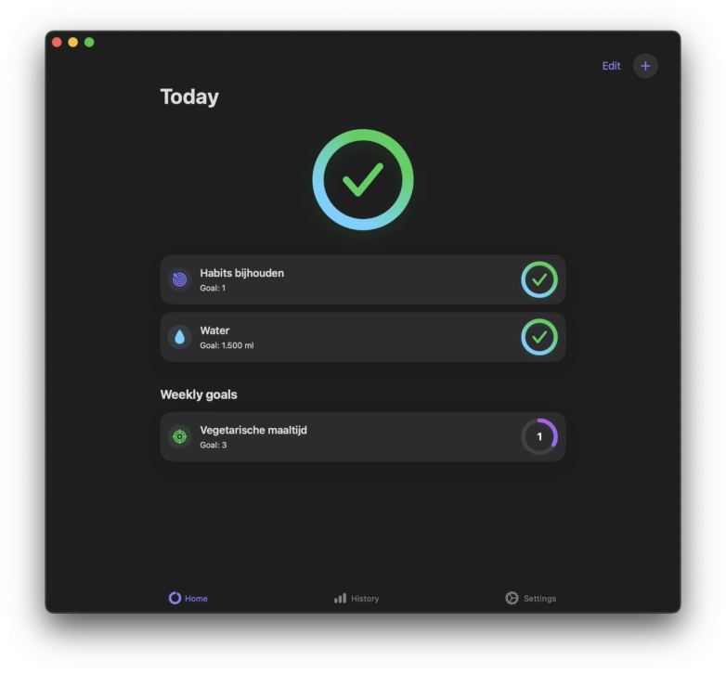Increment Vegetarische maaltijd progress counter
The width and height of the screenshot is (726, 673).
click(539, 436)
